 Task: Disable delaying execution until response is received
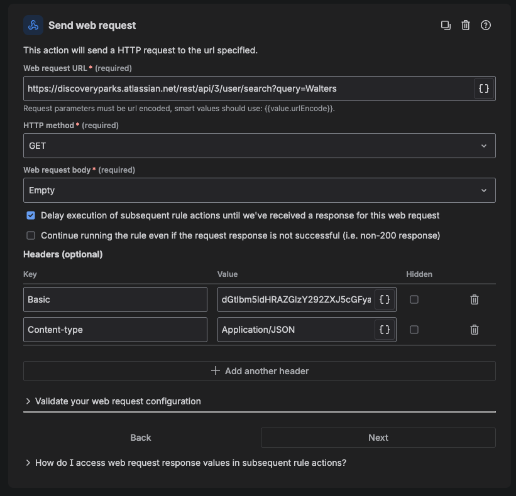pos(30,215)
